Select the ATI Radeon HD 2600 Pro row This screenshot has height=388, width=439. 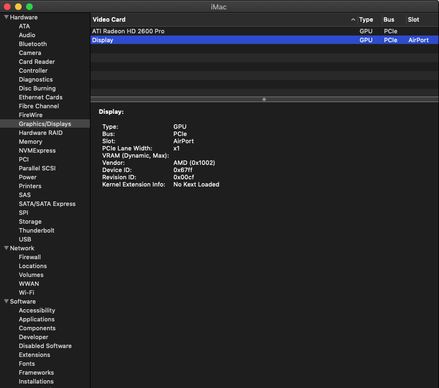click(264, 31)
